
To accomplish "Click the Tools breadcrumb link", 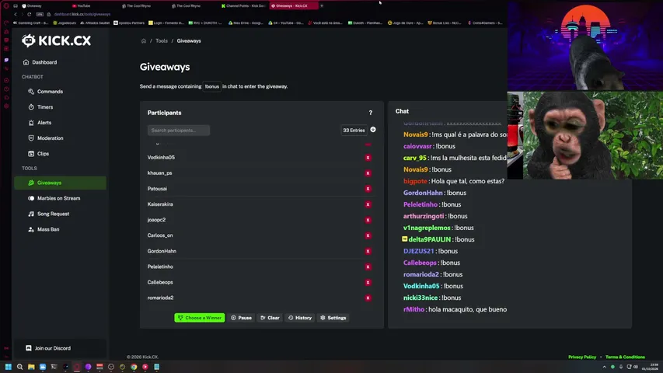I will (162, 41).
